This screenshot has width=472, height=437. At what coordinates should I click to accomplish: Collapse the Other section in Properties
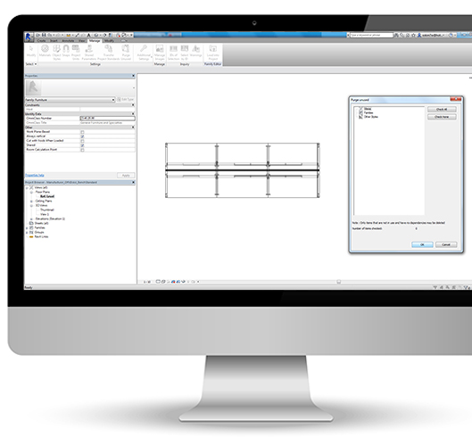133,128
